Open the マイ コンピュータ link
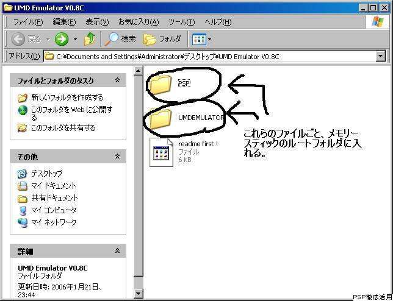393x301 pixels. (54, 210)
